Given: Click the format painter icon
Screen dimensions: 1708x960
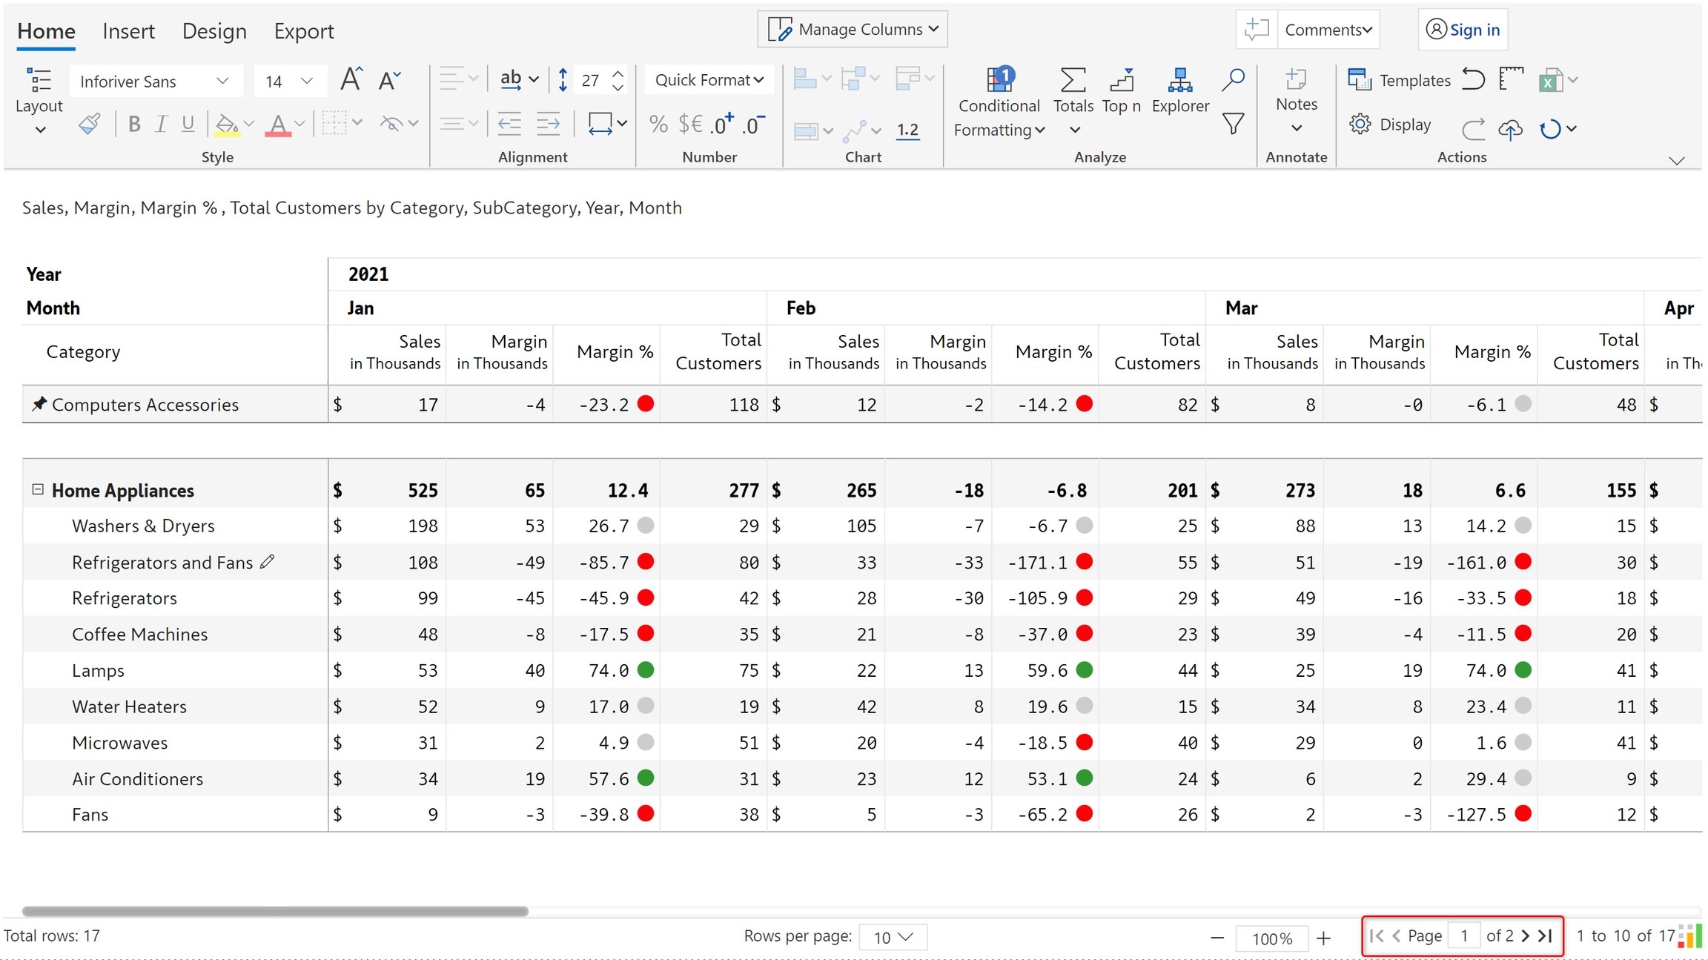Looking at the screenshot, I should tap(89, 124).
